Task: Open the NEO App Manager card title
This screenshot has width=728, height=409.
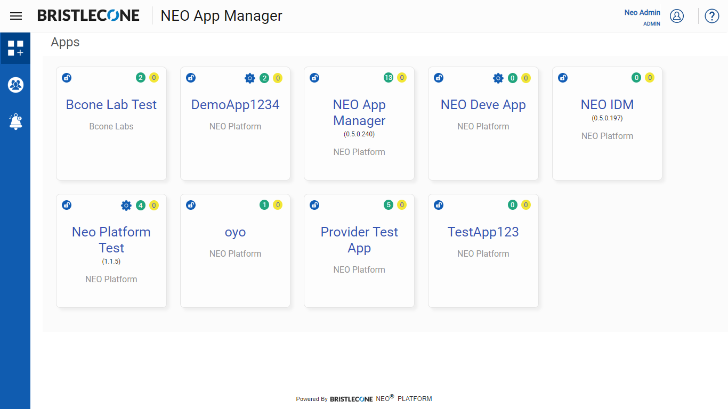Action: [x=359, y=113]
